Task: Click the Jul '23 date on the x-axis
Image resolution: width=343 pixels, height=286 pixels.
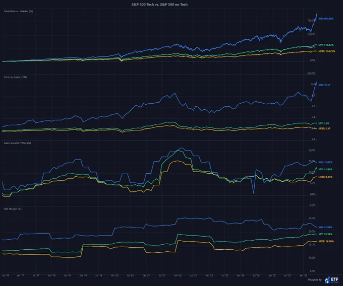Action: [x=224, y=275]
